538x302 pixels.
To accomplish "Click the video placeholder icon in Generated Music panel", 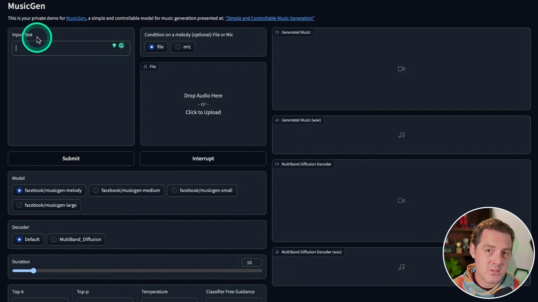I will [x=401, y=69].
